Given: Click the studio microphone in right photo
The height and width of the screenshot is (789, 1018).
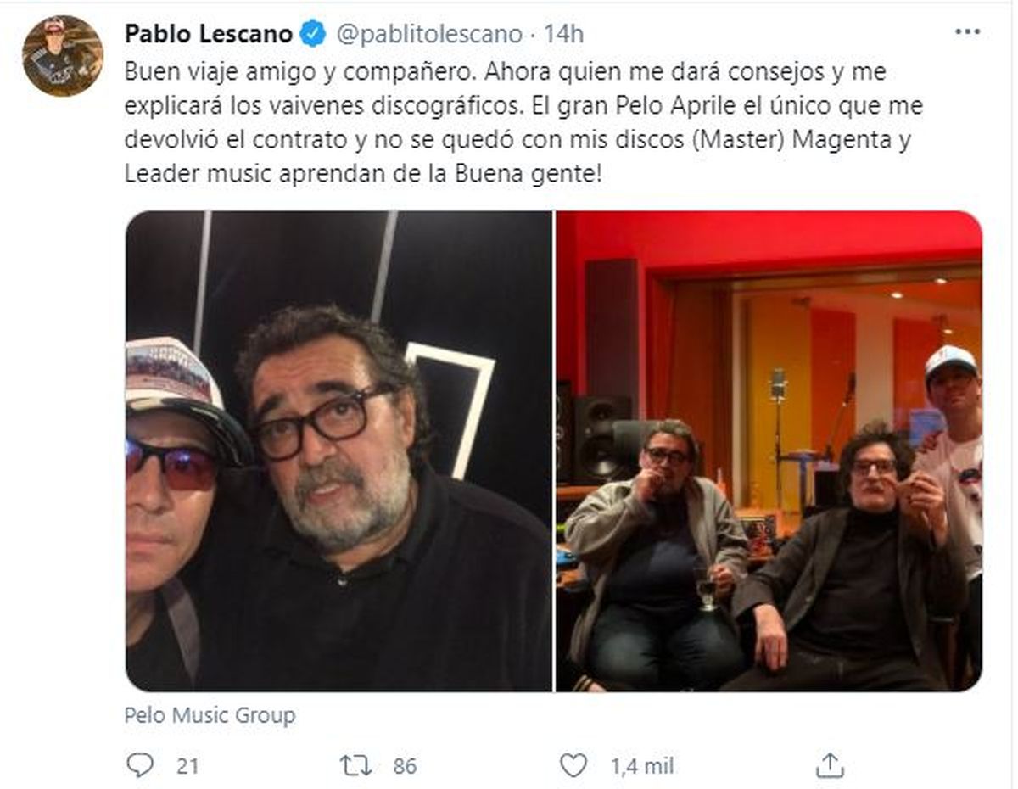Looking at the screenshot, I should [x=777, y=386].
